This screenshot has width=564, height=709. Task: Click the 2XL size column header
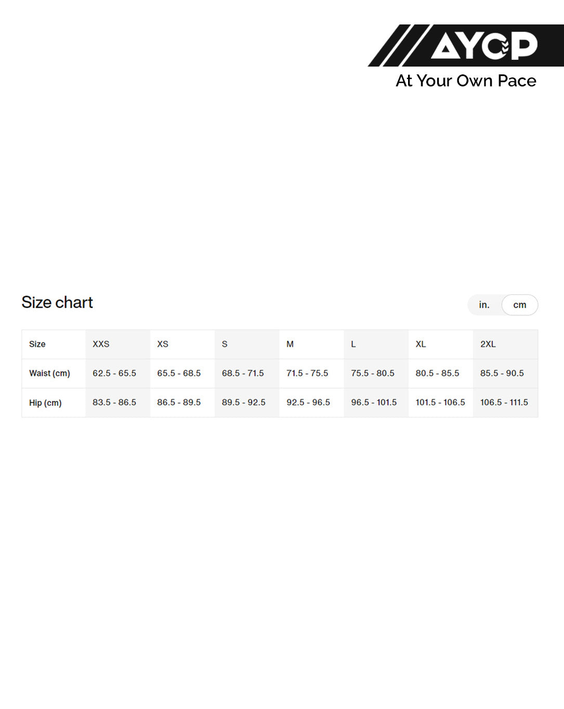(x=488, y=344)
